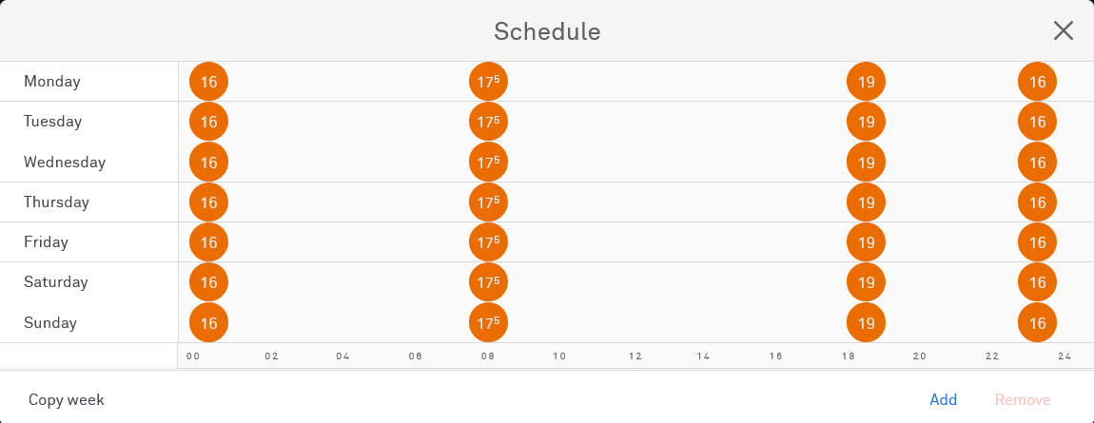
Task: Select Thursday's 19 degree setpoint marker
Action: coord(866,202)
